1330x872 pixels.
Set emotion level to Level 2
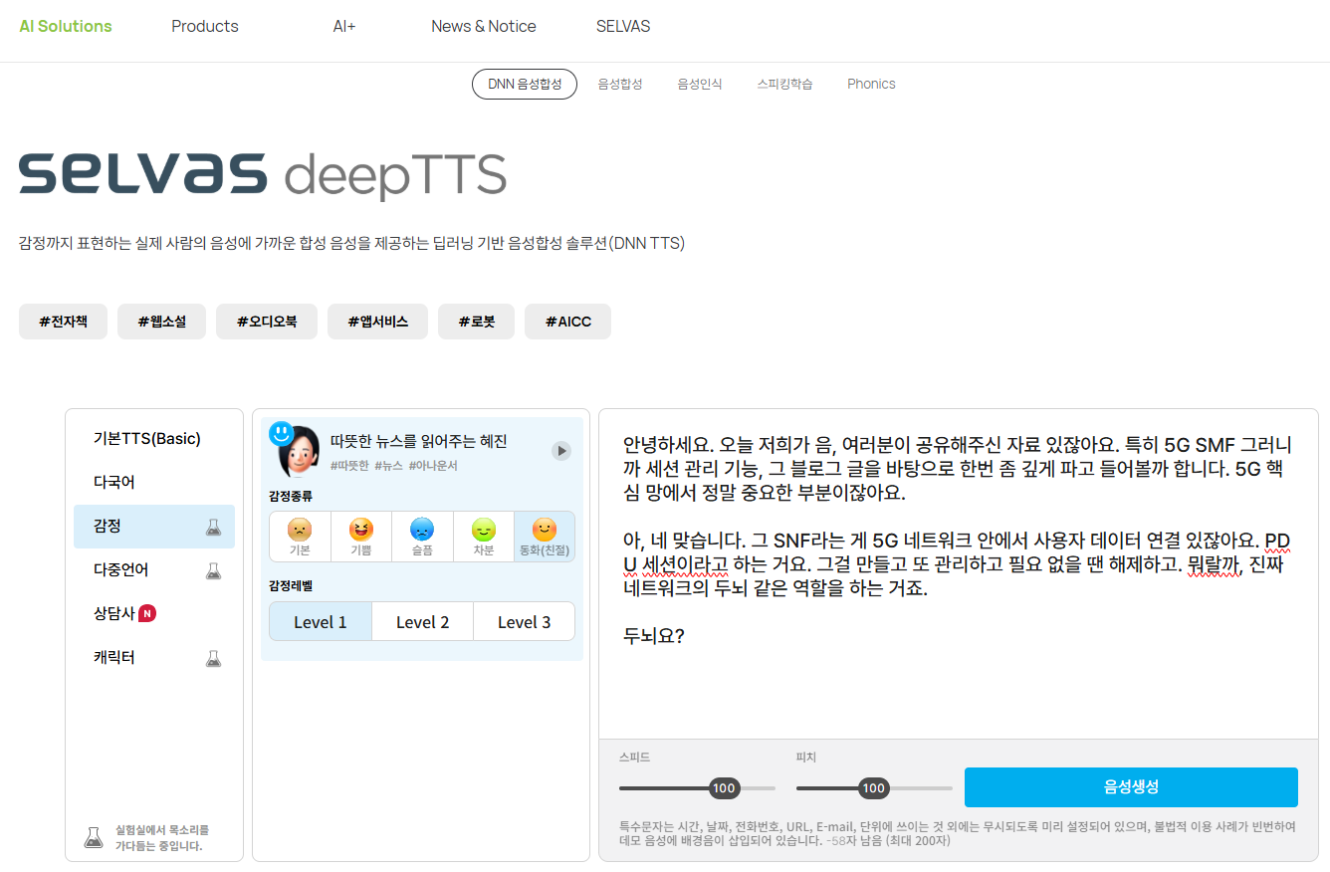point(422,622)
